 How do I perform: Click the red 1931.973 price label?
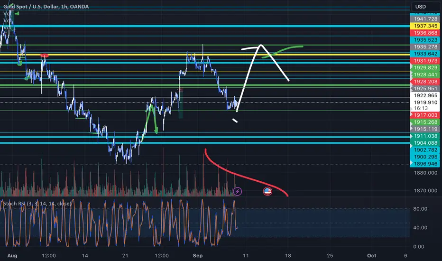425,61
